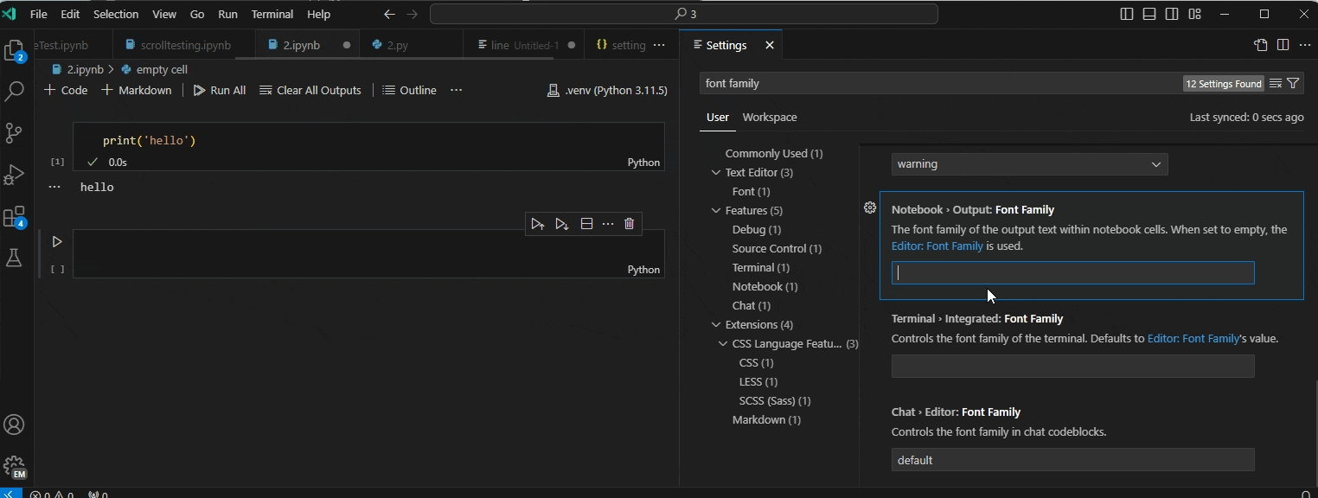Screen dimensions: 1318x498
Task: Click the Split Editor icon in Settings tab
Action: (x=1283, y=44)
